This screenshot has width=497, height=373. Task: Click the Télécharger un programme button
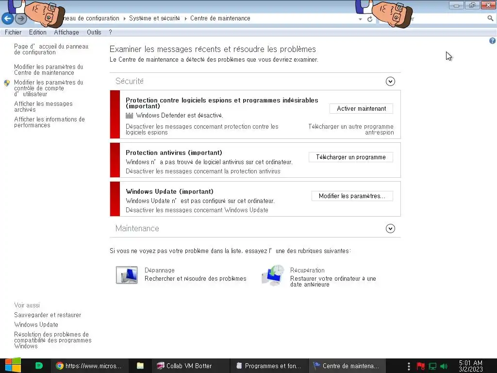coord(351,157)
